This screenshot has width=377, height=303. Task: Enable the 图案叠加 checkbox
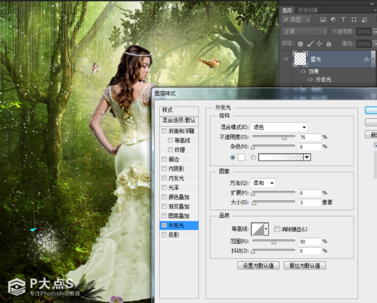click(x=164, y=216)
